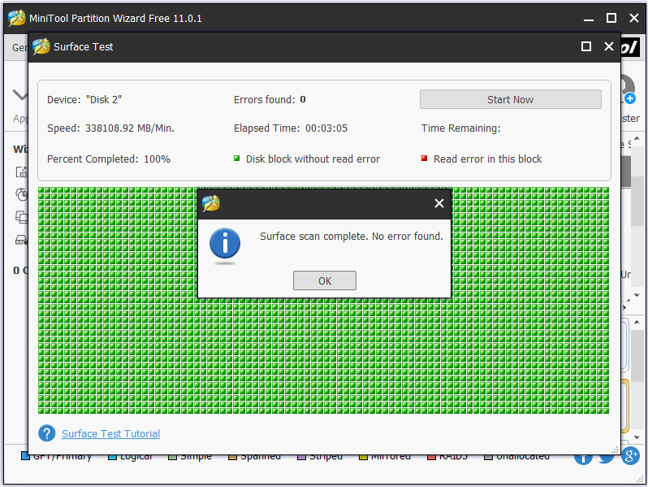Open the Google Plus share icon
The height and width of the screenshot is (487, 648).
[631, 455]
